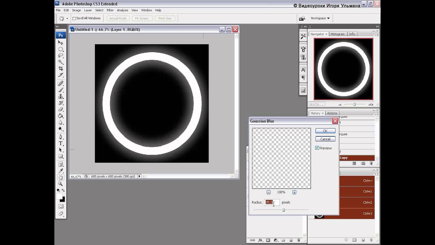Uncheck Preview in Gaussian Blur dialog

click(x=317, y=148)
